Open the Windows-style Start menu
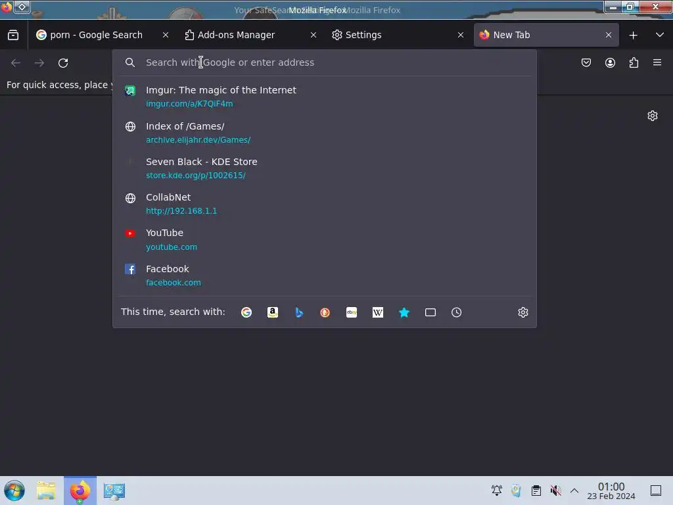Image resolution: width=673 pixels, height=505 pixels. (x=14, y=491)
